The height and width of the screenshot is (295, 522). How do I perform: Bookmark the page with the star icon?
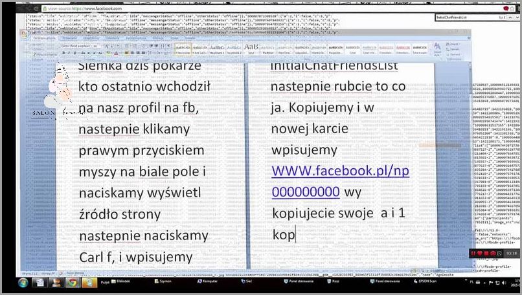(x=512, y=8)
